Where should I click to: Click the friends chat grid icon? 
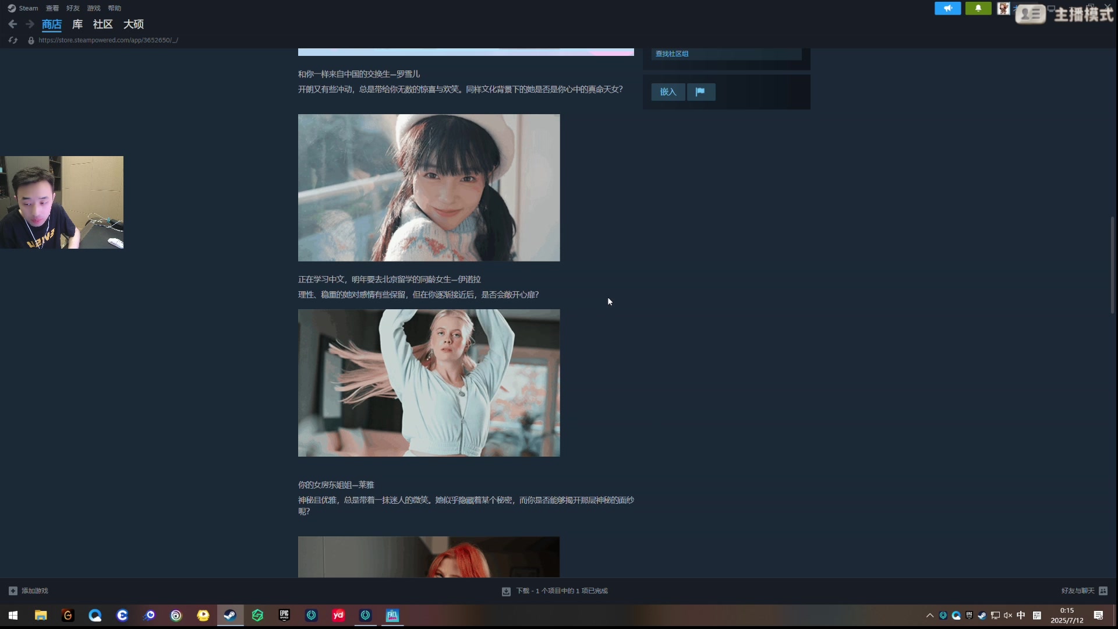click(x=1103, y=591)
